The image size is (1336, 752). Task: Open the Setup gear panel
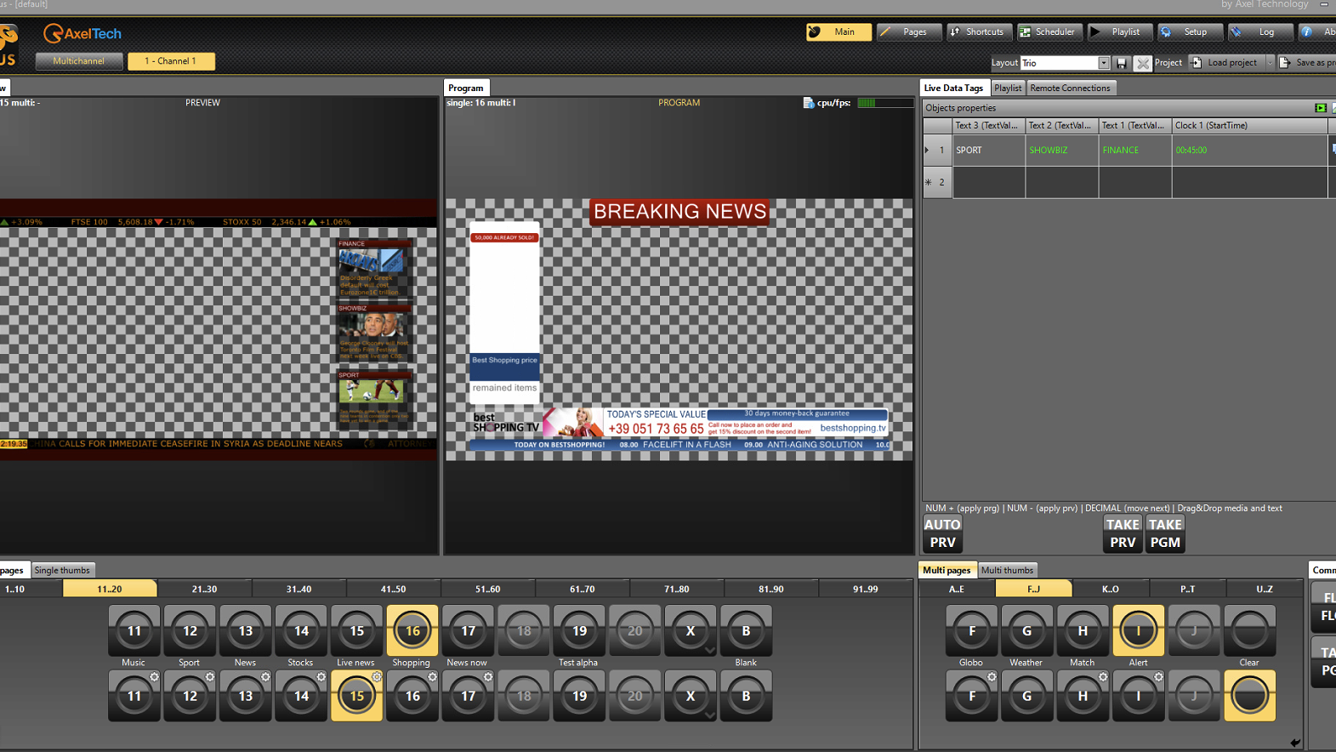(1189, 32)
